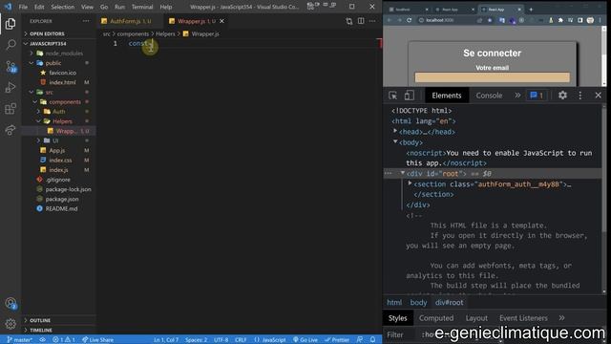Image resolution: width=611 pixels, height=344 pixels.
Task: Change the JavaScript language mode
Action: point(274,340)
